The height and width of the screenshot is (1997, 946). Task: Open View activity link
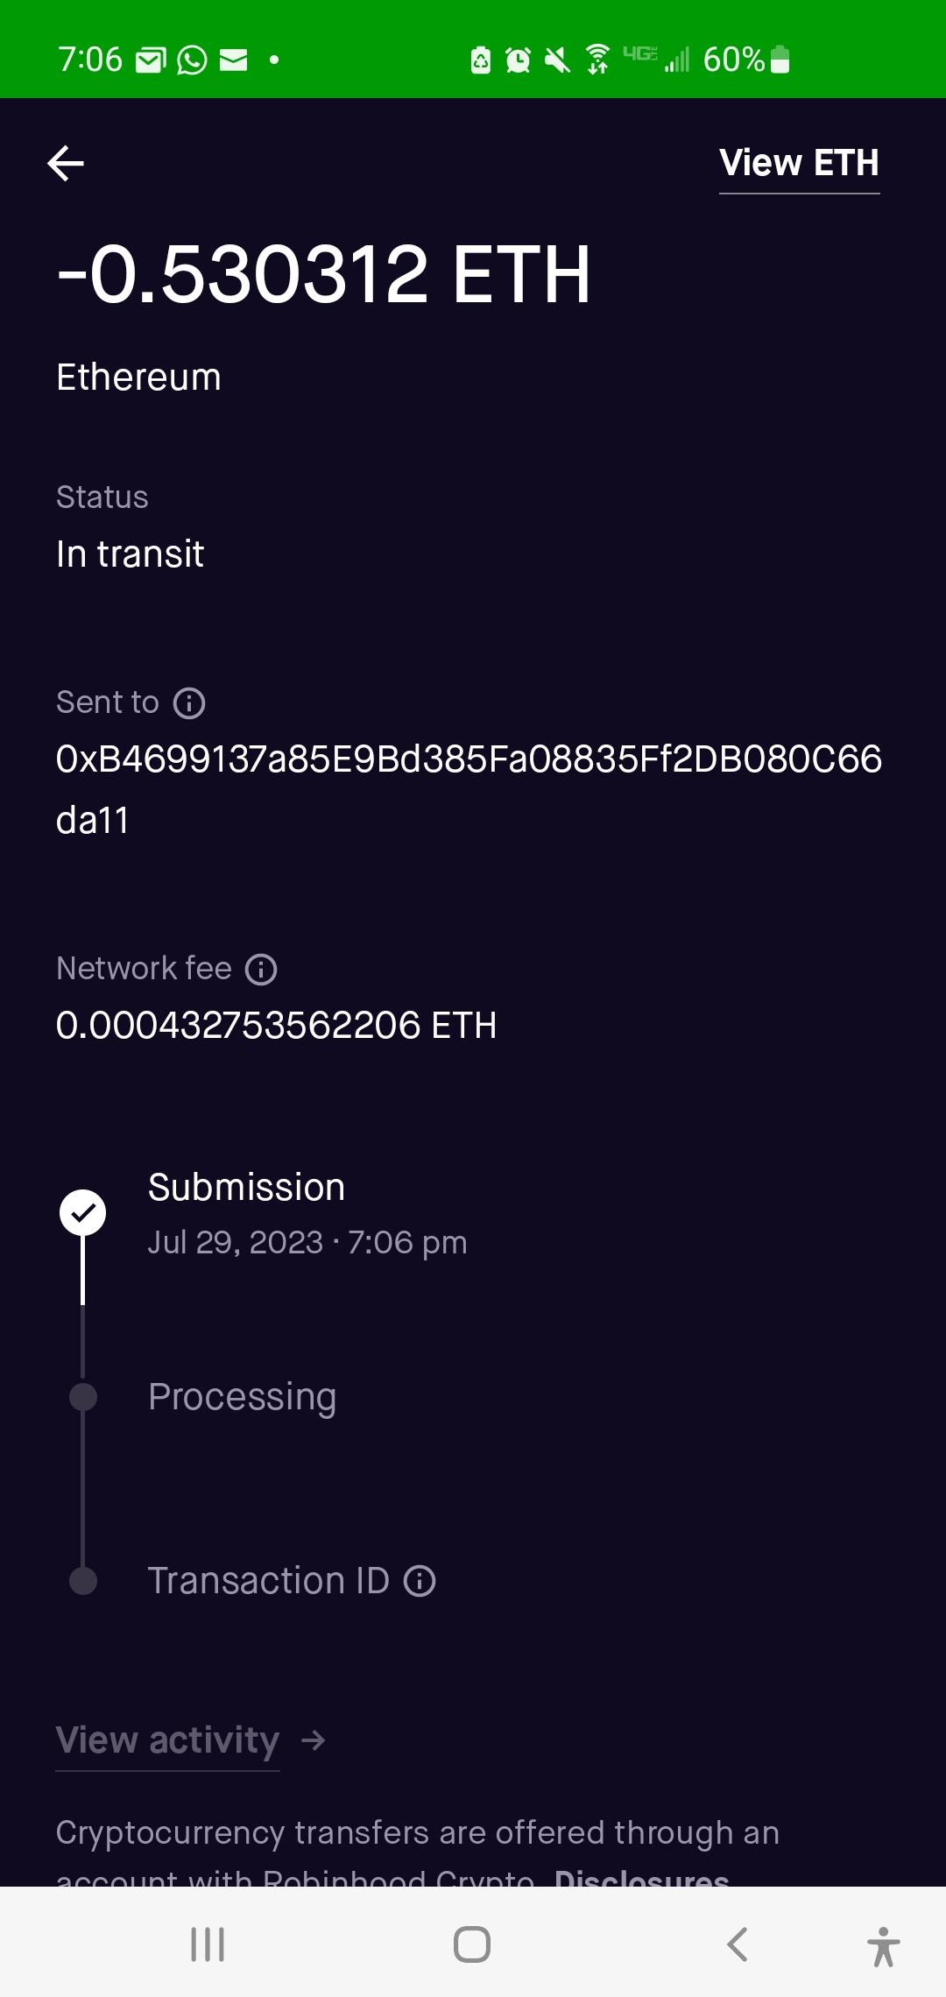point(167,1740)
